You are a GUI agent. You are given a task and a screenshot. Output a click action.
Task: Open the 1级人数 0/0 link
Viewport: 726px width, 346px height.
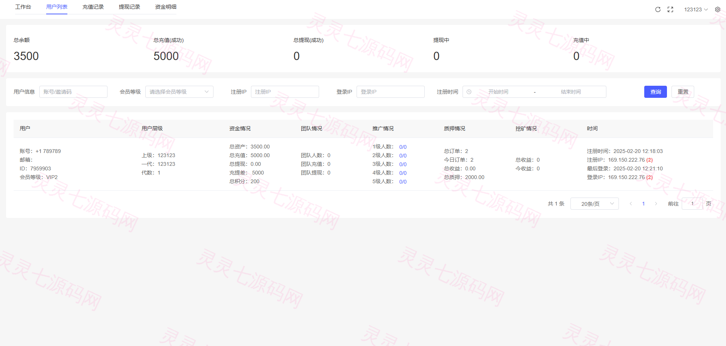coord(403,147)
